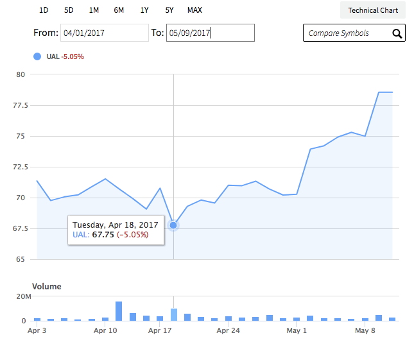Click the May 8 x-axis label

pyautogui.click(x=365, y=331)
